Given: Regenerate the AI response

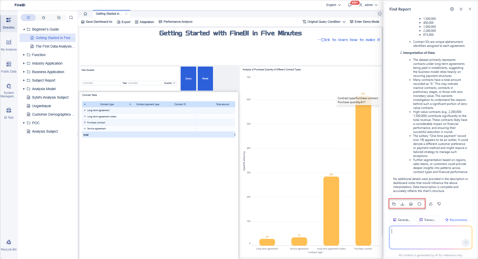Looking at the screenshot, I should 419,204.
